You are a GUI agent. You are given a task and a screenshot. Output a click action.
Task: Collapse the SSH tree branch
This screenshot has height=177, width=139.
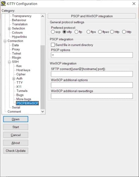click(9, 62)
